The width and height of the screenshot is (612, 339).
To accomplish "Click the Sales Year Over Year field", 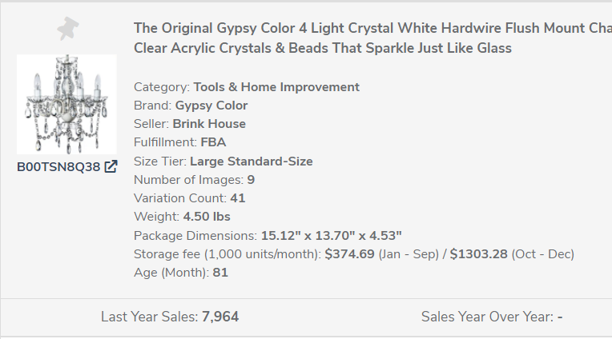I will point(492,317).
